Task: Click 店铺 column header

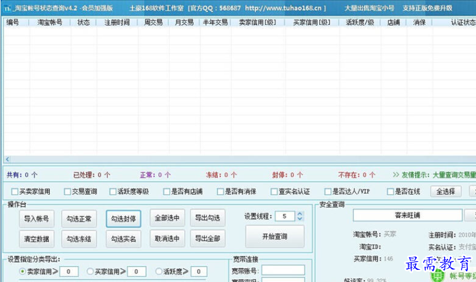Action: point(393,22)
